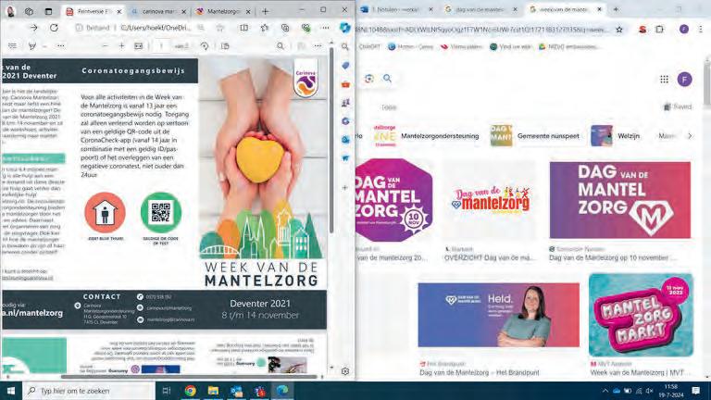Viewport: 711px width, 400px height.
Task: Click the Edge address bar file path
Action: tap(156, 28)
